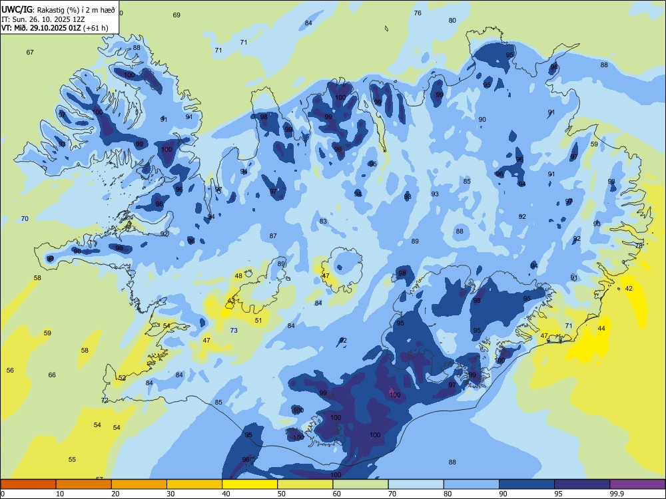666x499 pixels.
Task: Click the legend tick label '20'
Action: point(115,494)
